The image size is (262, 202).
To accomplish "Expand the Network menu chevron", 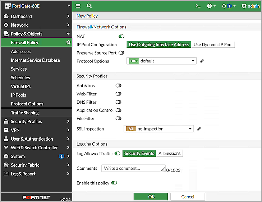I will (68, 25).
